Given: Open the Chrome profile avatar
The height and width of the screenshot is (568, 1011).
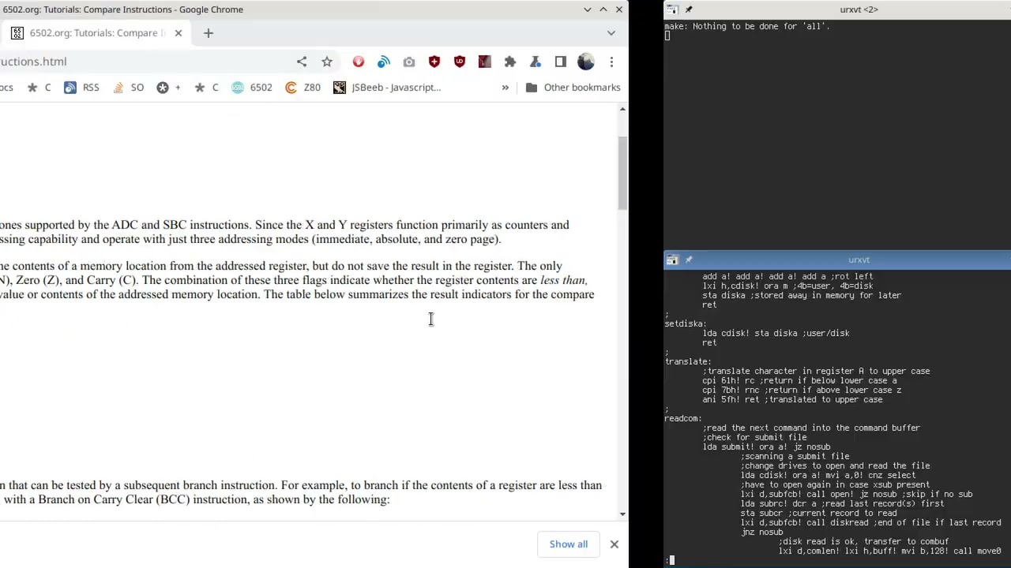Looking at the screenshot, I should pyautogui.click(x=586, y=62).
